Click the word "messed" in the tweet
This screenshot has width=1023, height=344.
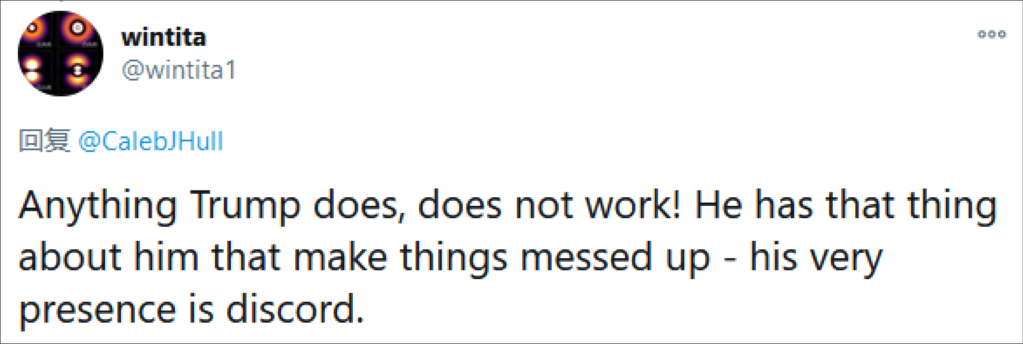pyautogui.click(x=586, y=258)
